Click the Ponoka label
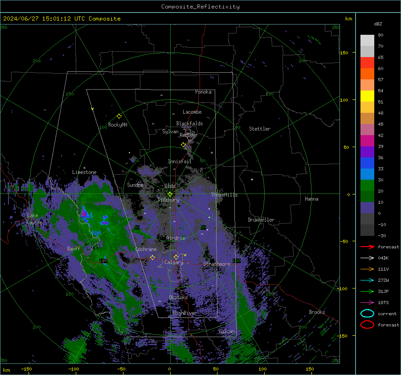Image resolution: width=401 pixels, height=375 pixels. (x=203, y=92)
